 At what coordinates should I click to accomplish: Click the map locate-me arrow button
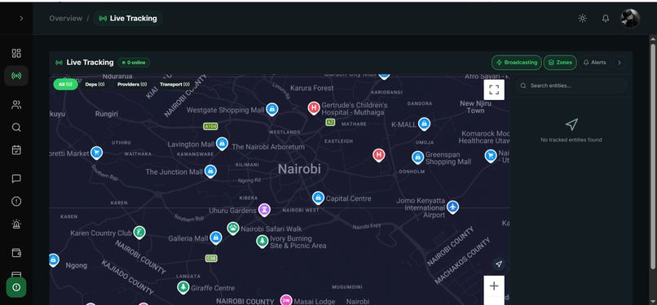[499, 264]
